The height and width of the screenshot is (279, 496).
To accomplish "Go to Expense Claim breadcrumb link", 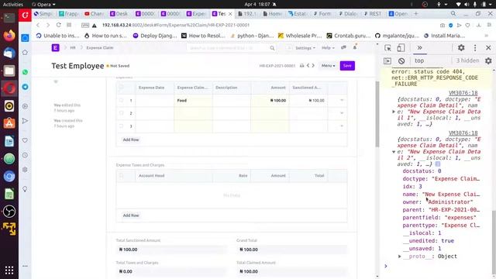I will [x=100, y=48].
